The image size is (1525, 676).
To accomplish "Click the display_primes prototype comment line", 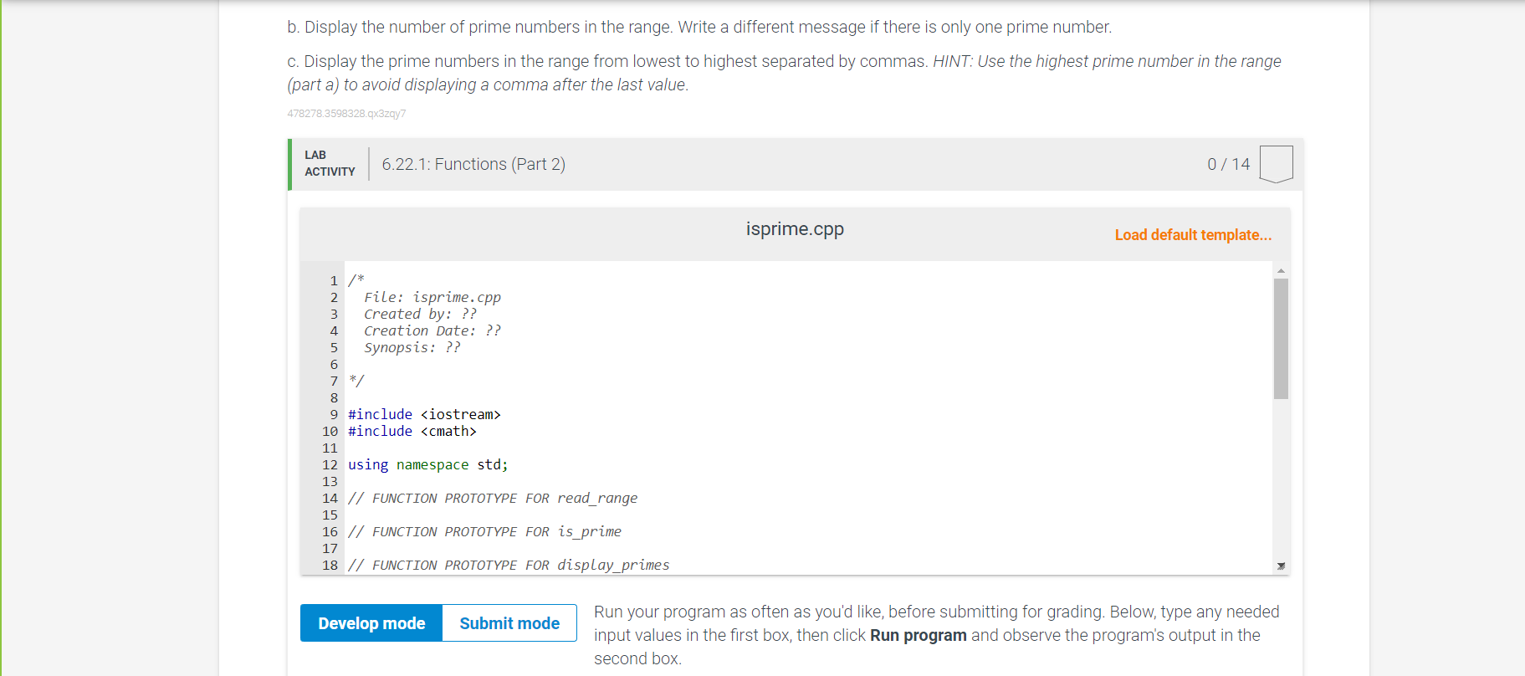I will point(509,565).
